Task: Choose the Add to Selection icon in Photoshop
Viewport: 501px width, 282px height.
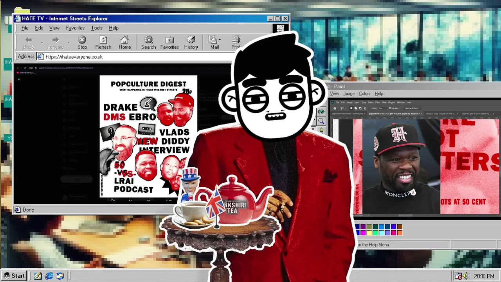Action: (x=356, y=108)
